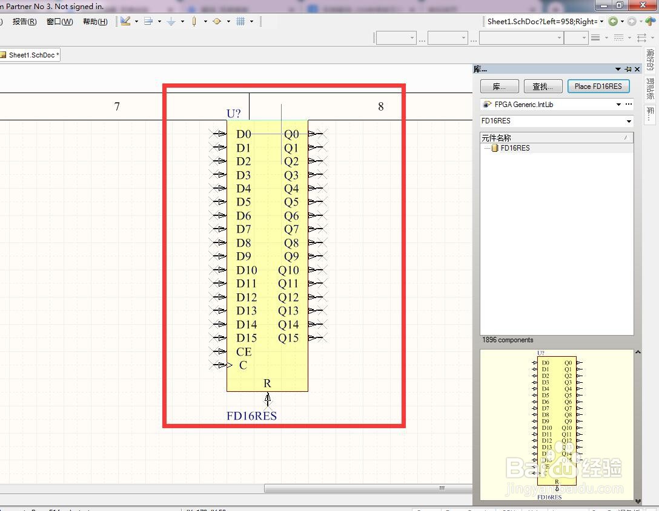The image size is (659, 511).
Task: Click the Place FD16RES button
Action: pyautogui.click(x=598, y=86)
